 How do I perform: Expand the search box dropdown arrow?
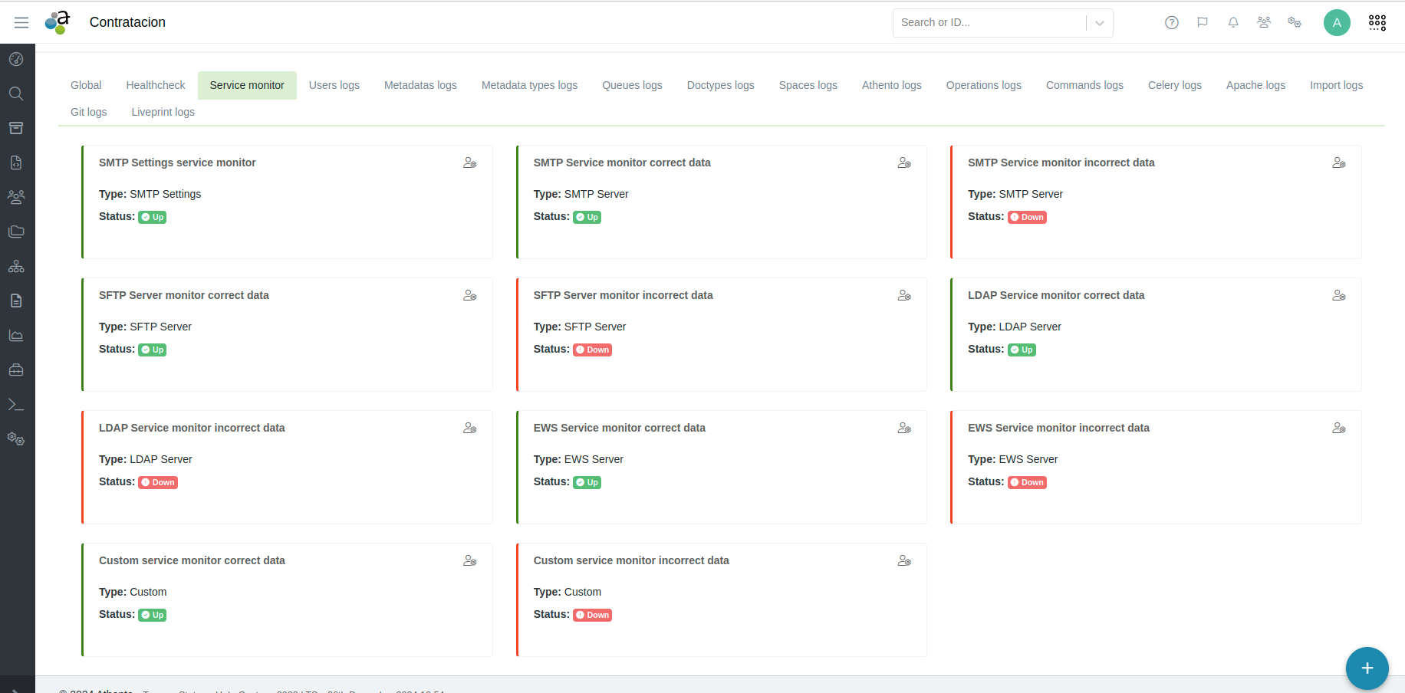(1099, 23)
